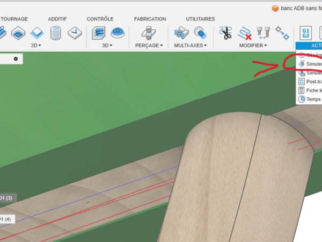Select the additive coil icon
322x242 pixels.
[56, 33]
